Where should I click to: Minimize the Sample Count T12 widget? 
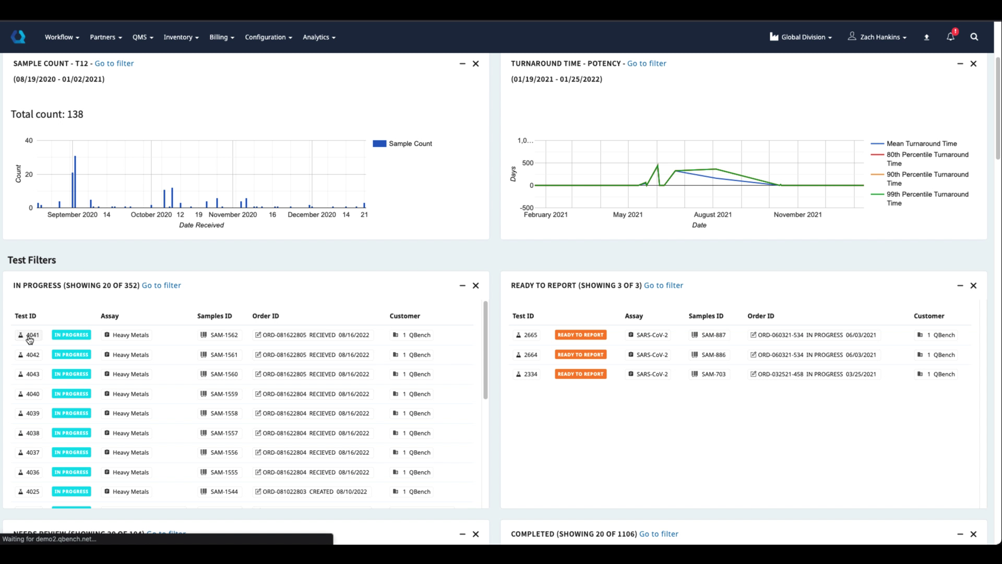tap(462, 64)
